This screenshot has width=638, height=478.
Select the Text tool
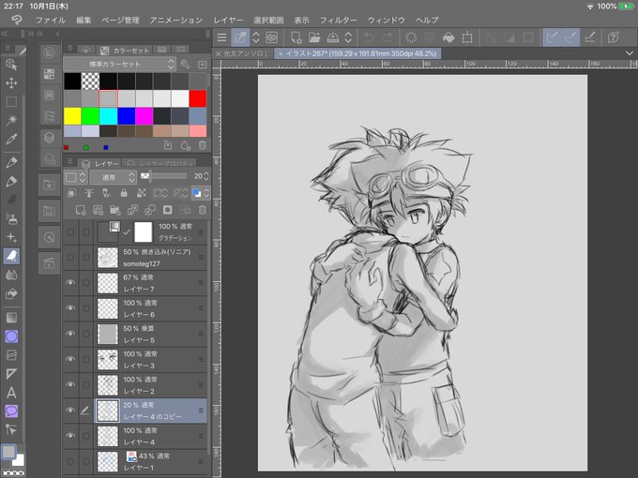[11, 393]
